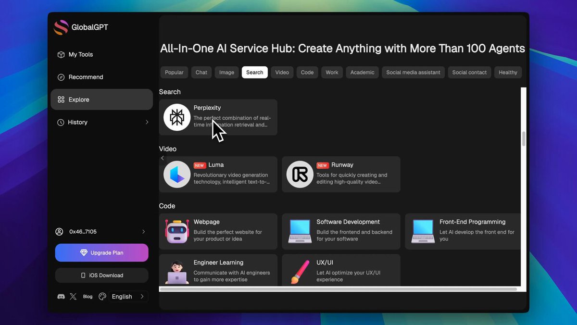The image size is (577, 325).
Task: Click the theme palette icon
Action: coord(102,297)
